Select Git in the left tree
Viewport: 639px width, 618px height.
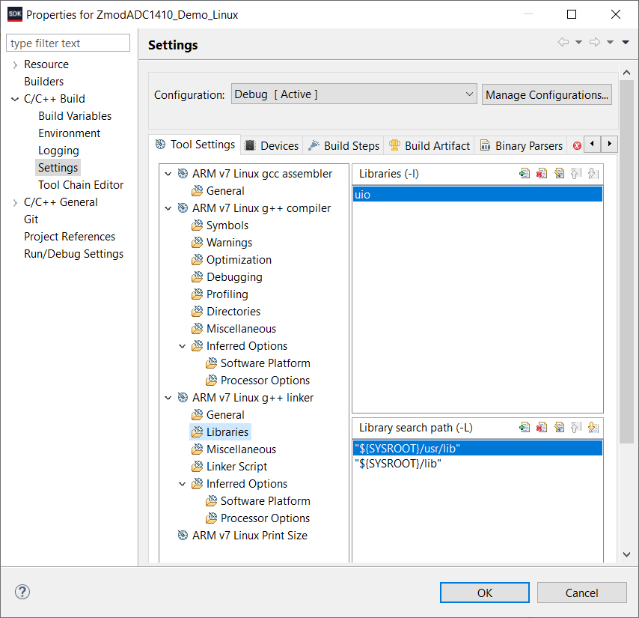tap(31, 219)
